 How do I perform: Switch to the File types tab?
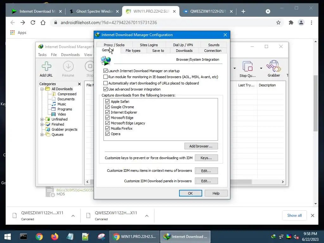[x=133, y=51]
